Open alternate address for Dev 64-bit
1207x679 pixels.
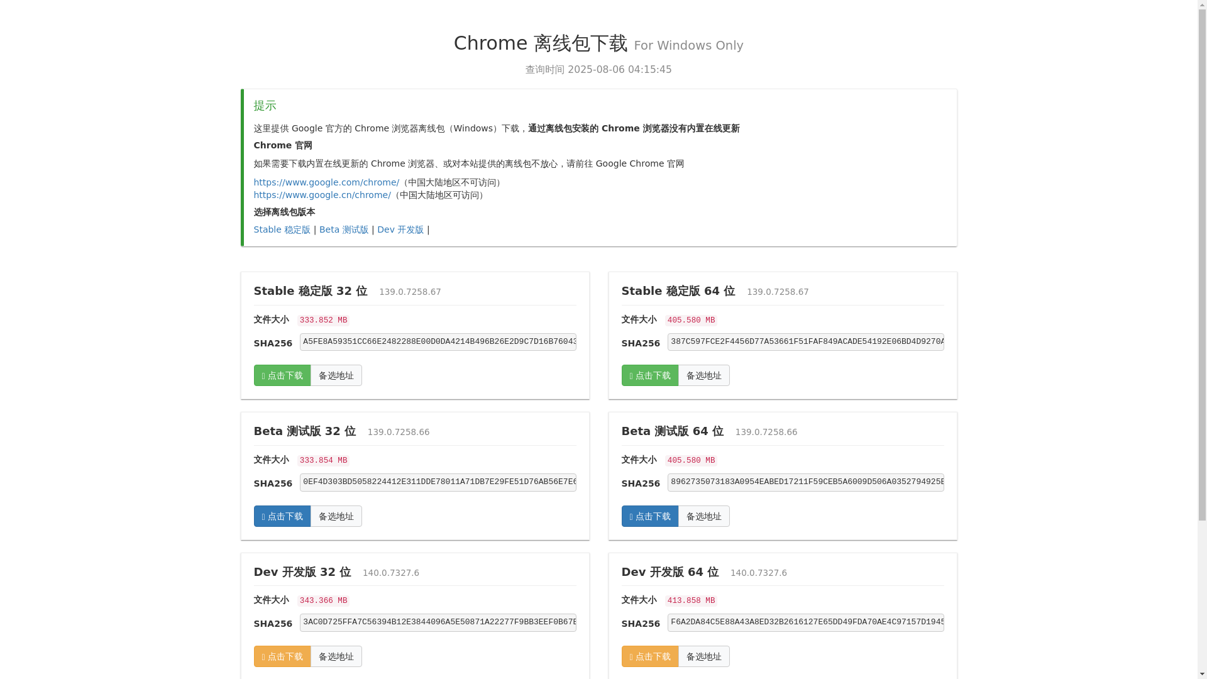pos(704,656)
